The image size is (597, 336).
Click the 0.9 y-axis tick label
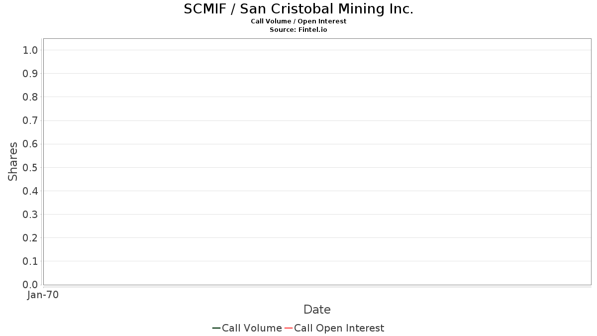30,74
